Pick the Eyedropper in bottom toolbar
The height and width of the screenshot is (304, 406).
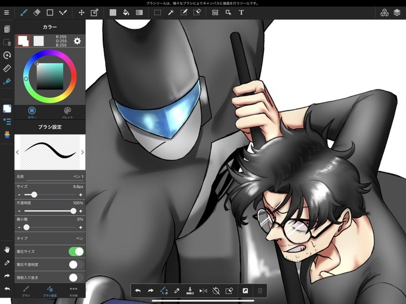(177, 291)
